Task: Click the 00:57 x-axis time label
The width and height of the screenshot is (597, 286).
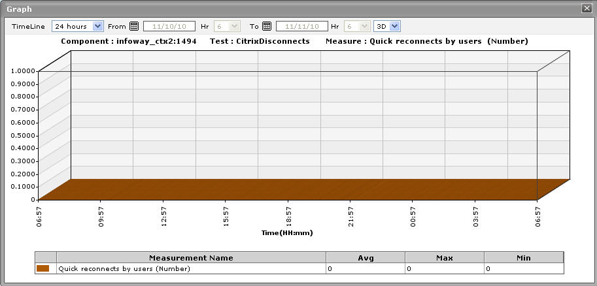Action: (x=413, y=216)
